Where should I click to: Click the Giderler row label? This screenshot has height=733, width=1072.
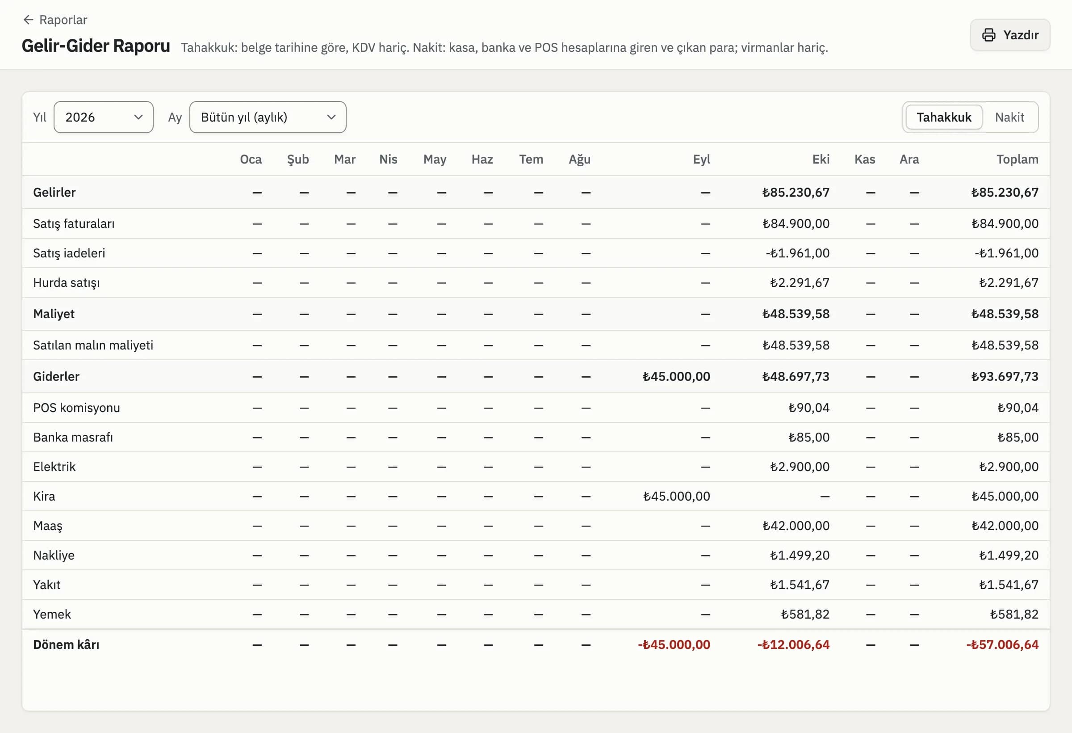56,377
